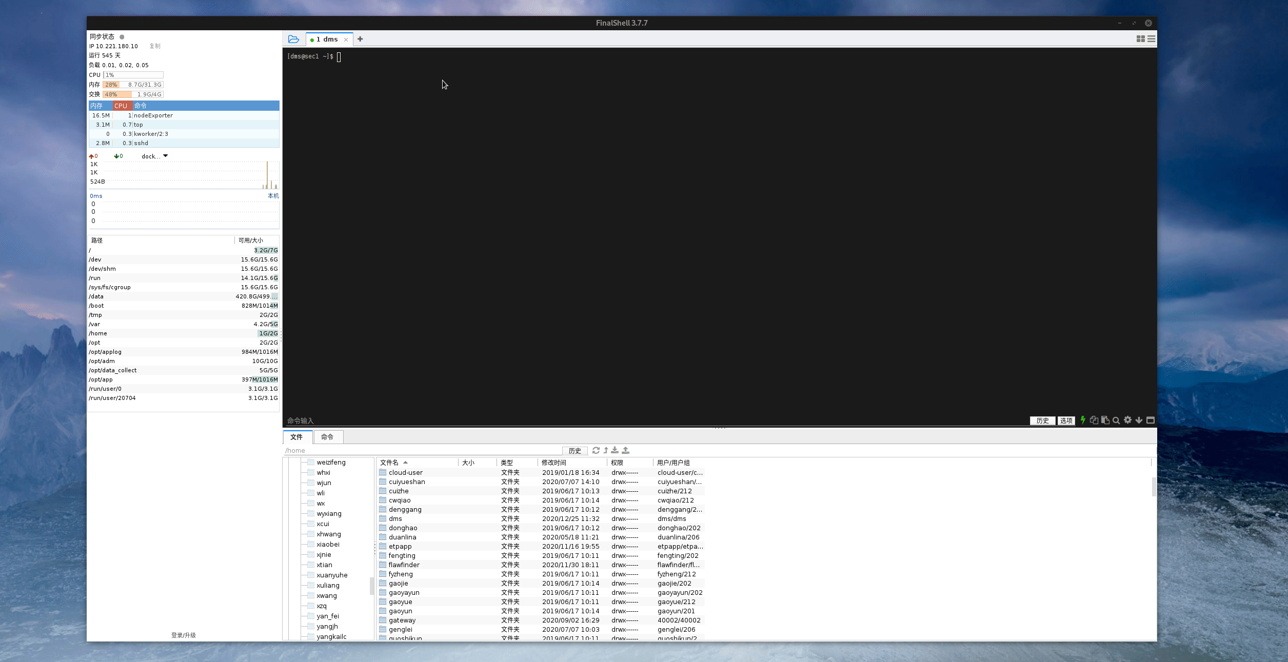This screenshot has height=662, width=1288.
Task: Download a file using download icon
Action: tap(615, 450)
